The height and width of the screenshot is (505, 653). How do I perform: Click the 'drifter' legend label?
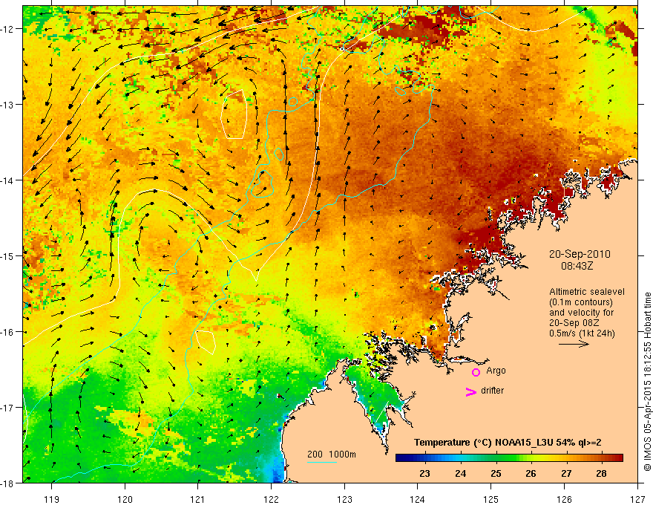tap(492, 391)
